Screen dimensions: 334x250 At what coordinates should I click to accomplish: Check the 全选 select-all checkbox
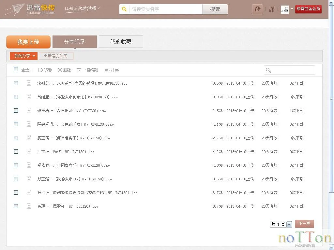pos(16,69)
